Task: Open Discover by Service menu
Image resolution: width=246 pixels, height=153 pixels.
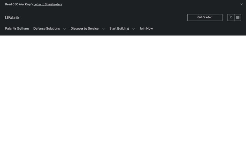Action: point(85,29)
